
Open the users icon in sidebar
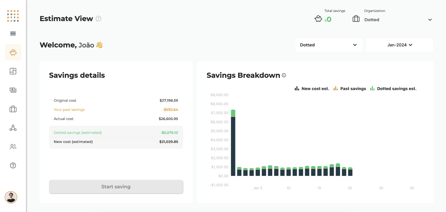click(x=13, y=147)
